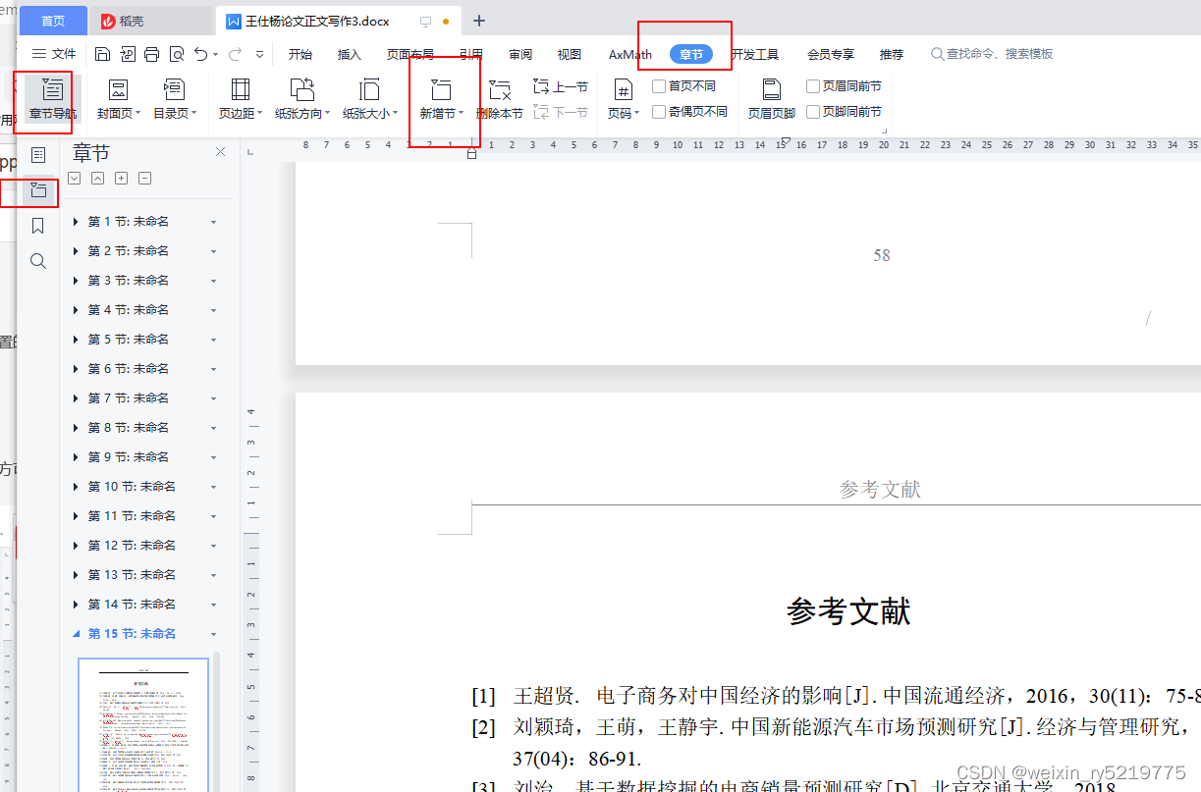This screenshot has height=792, width=1201.
Task: Open the 首页 home tab
Action: 53,21
